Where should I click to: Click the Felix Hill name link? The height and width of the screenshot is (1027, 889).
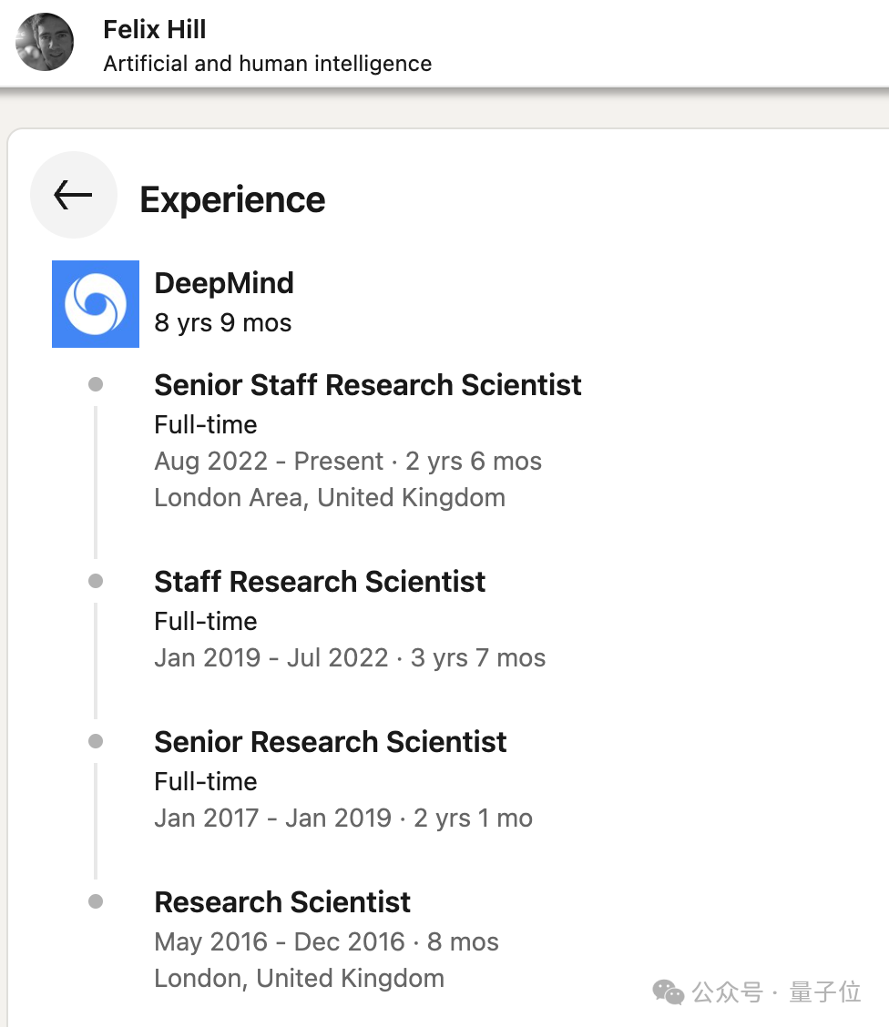(155, 29)
